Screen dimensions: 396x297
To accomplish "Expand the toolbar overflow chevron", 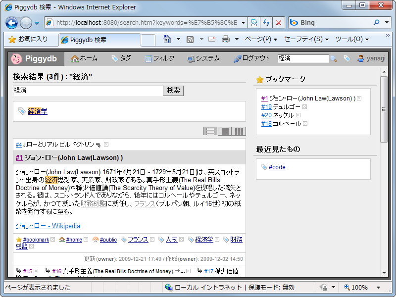I will tap(388, 36).
